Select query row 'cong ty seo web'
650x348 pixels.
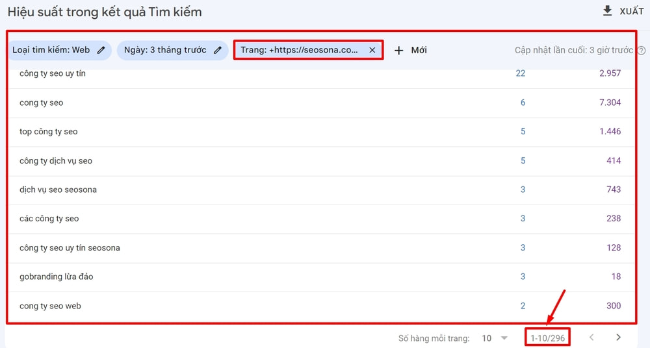(322, 306)
